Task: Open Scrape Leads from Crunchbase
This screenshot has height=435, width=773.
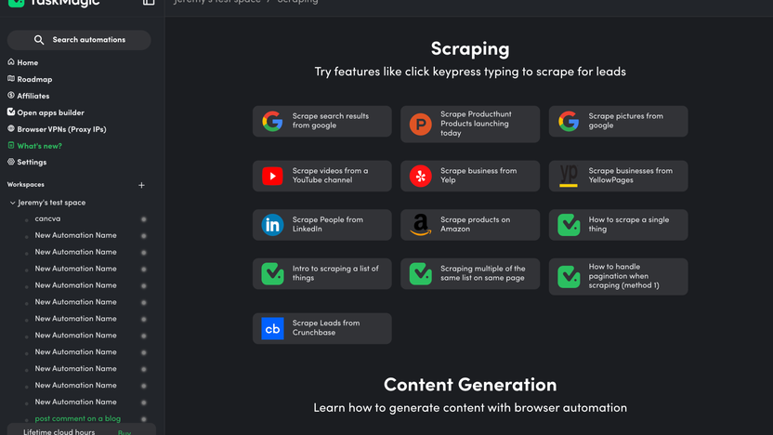Action: [x=321, y=328]
